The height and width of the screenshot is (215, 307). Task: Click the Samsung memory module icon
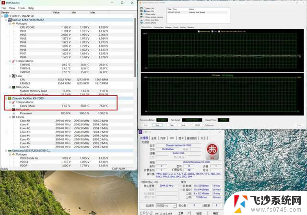click(x=10, y=150)
